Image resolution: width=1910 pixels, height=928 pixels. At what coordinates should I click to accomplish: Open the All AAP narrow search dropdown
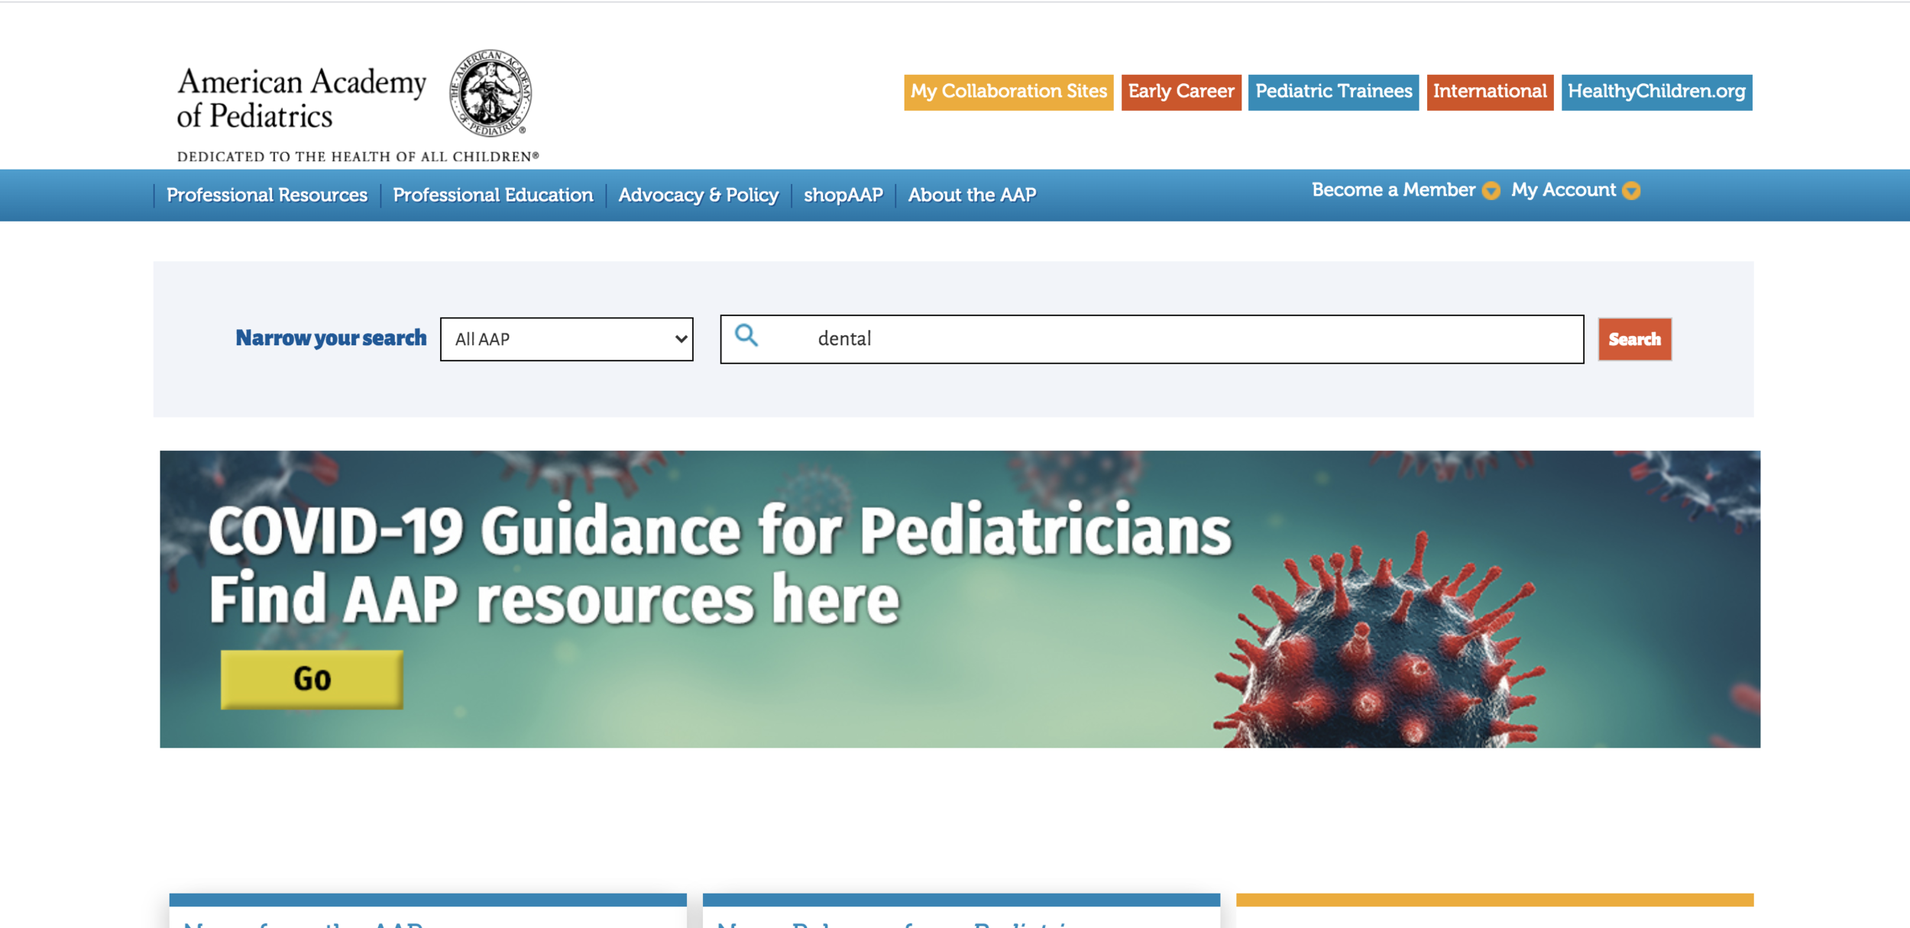click(x=567, y=339)
